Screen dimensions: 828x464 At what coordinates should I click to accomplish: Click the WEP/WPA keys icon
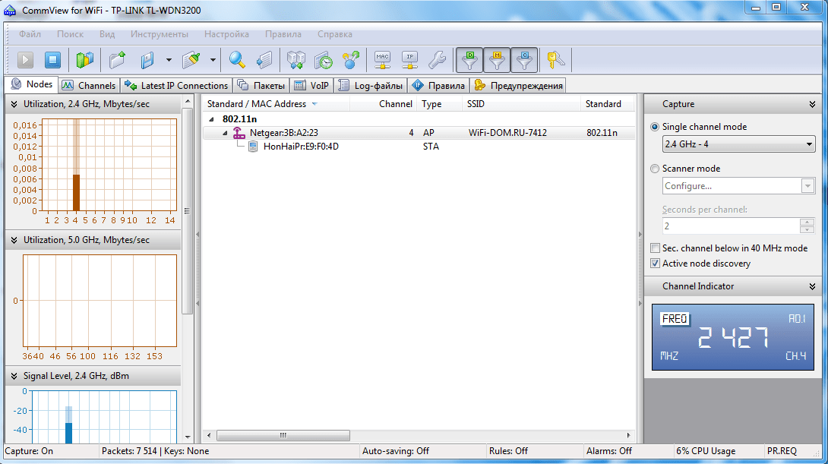pos(557,59)
